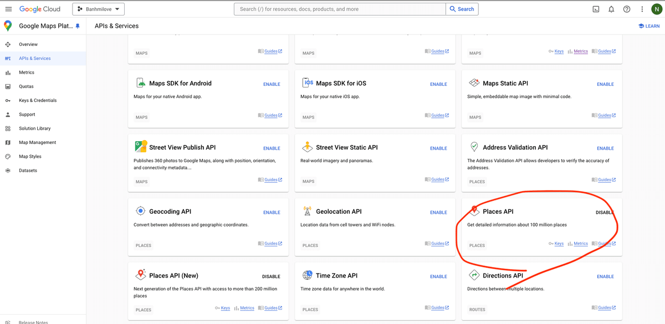Click the LEARN button
This screenshot has height=324, width=665.
tap(649, 26)
